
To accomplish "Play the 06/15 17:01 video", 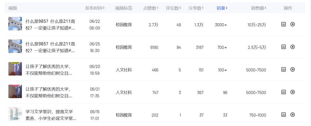I will click(x=292, y=115).
